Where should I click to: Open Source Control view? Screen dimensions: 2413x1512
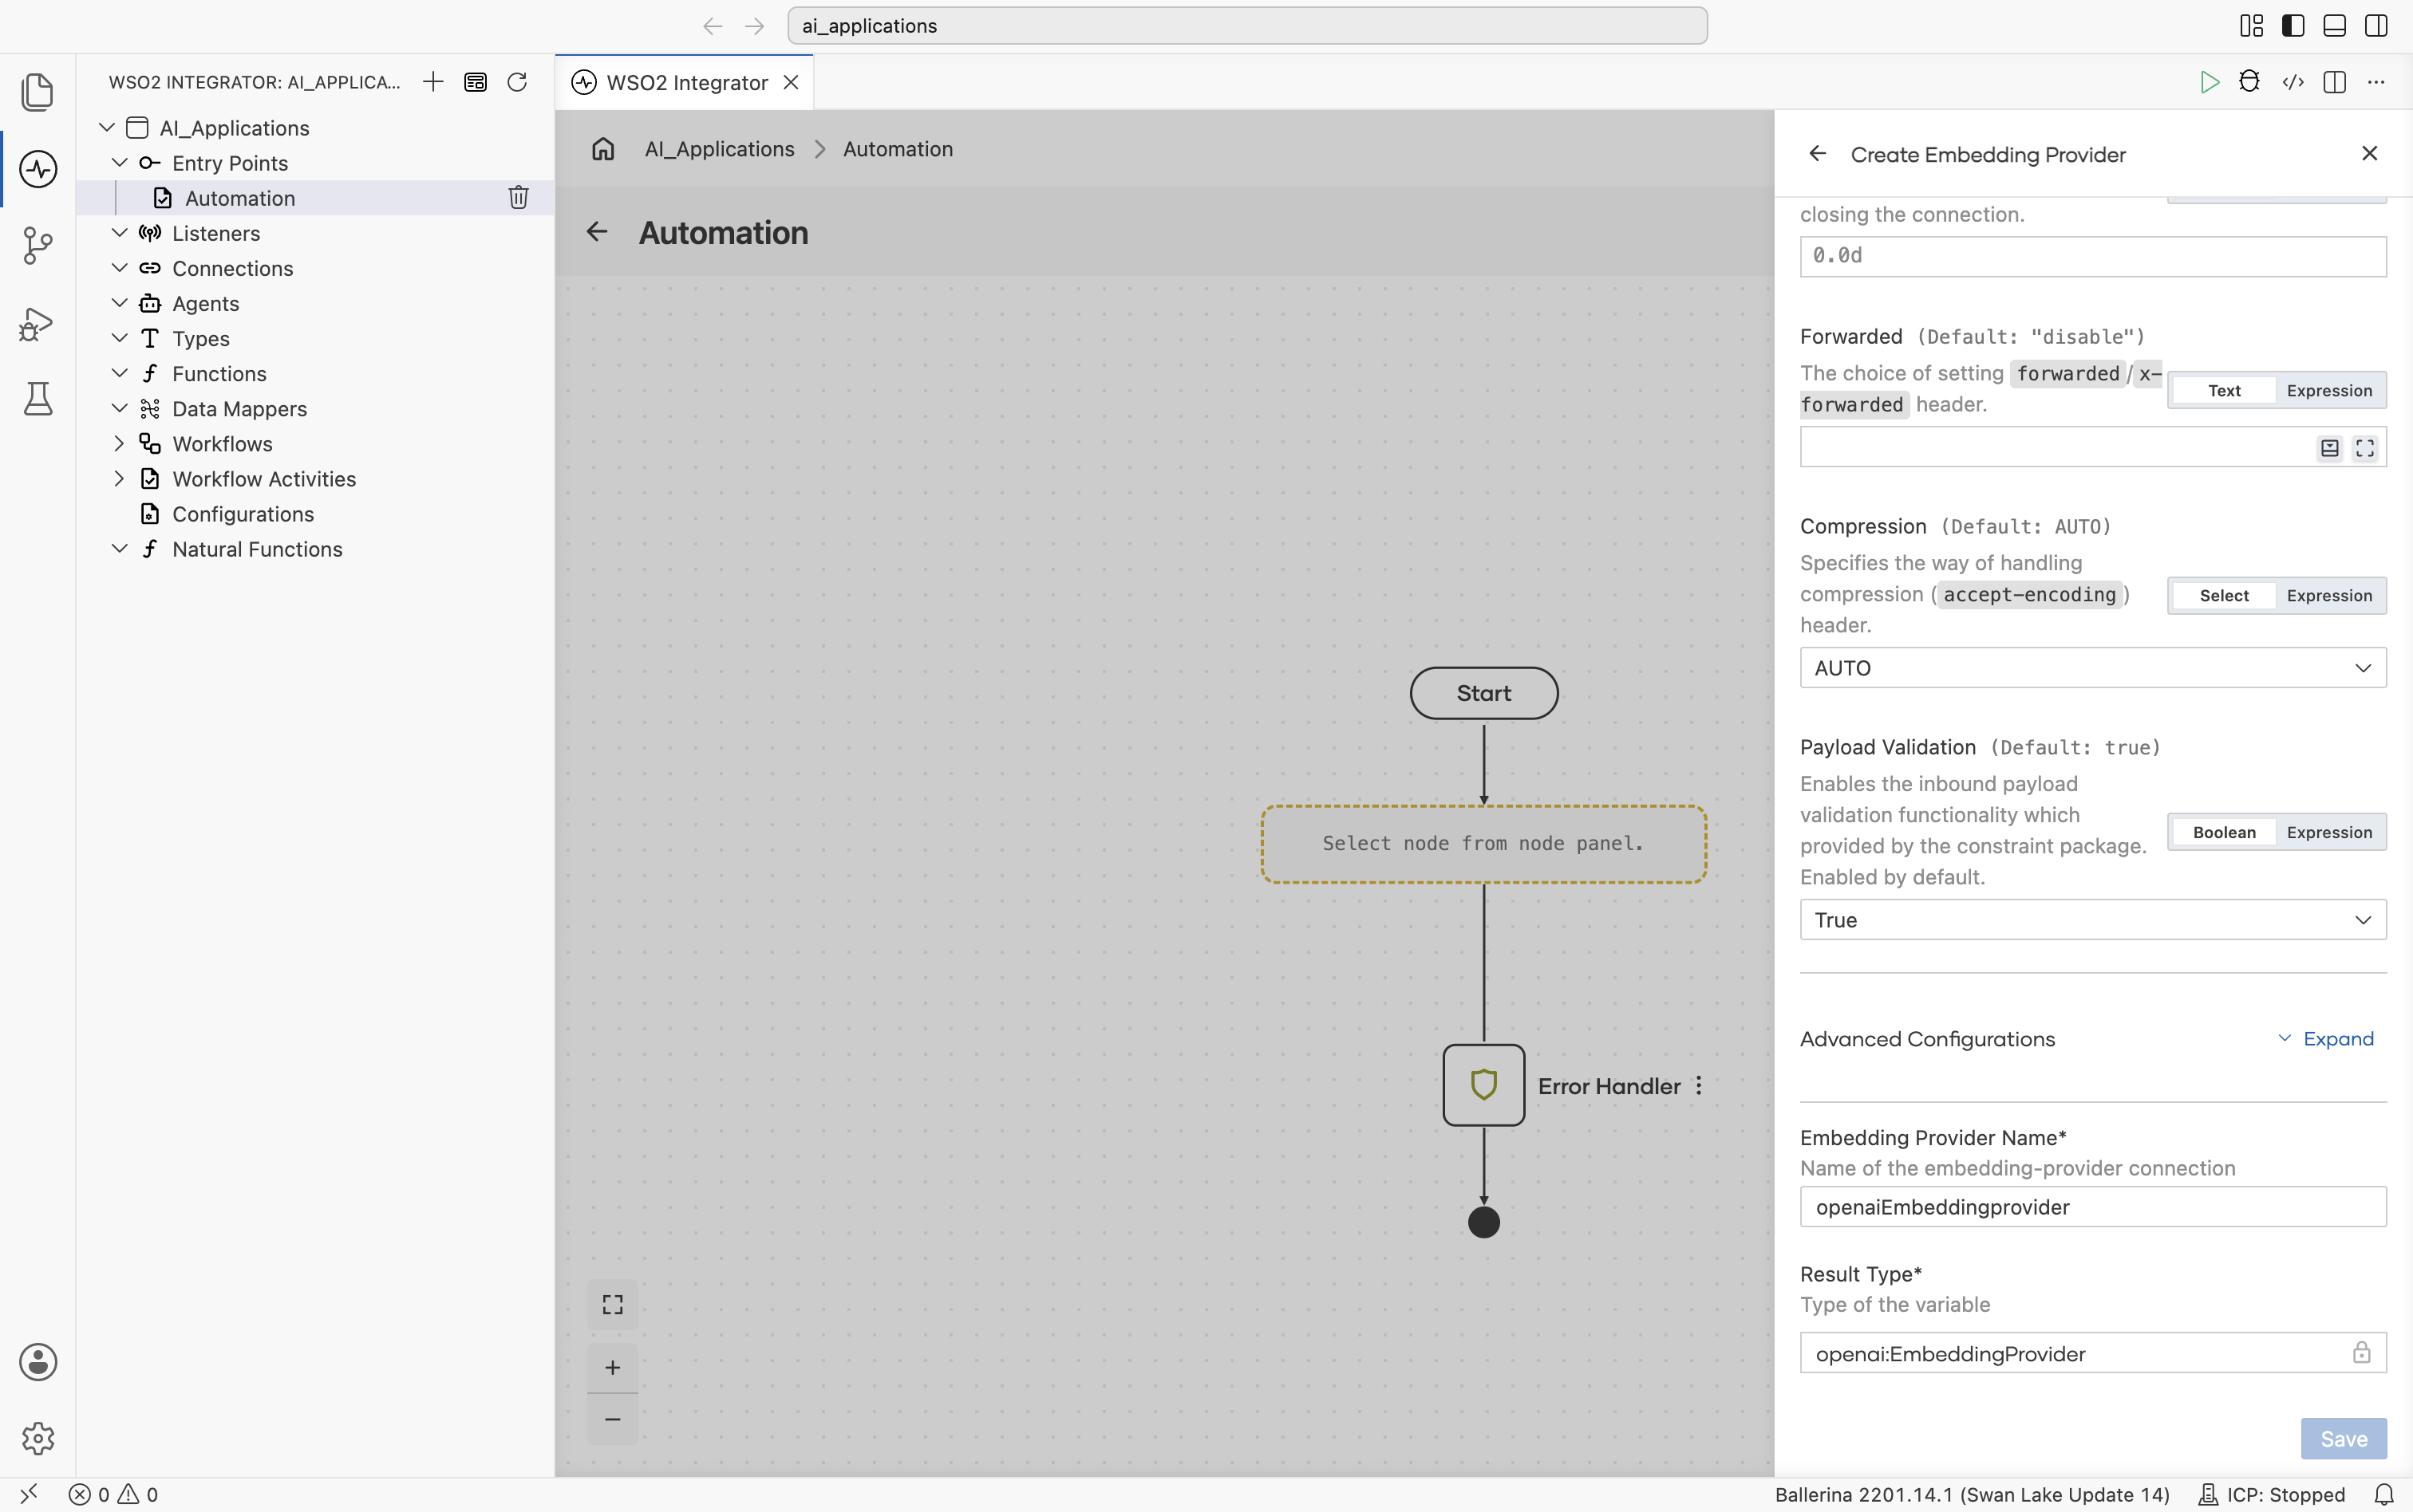click(38, 245)
